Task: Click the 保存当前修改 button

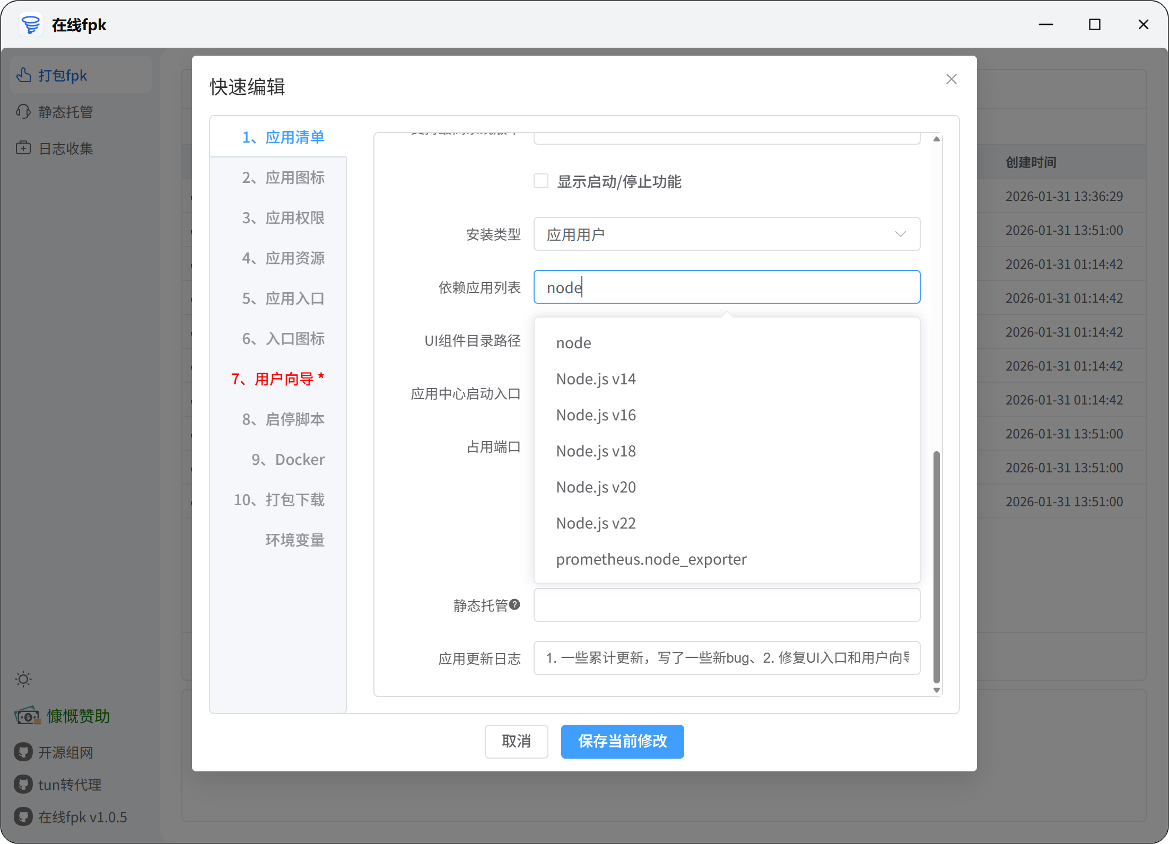Action: tap(622, 742)
